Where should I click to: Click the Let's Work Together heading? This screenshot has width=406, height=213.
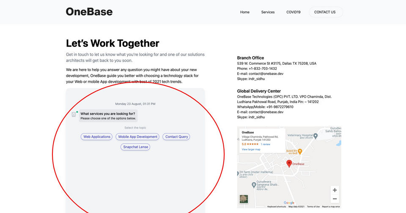click(112, 43)
